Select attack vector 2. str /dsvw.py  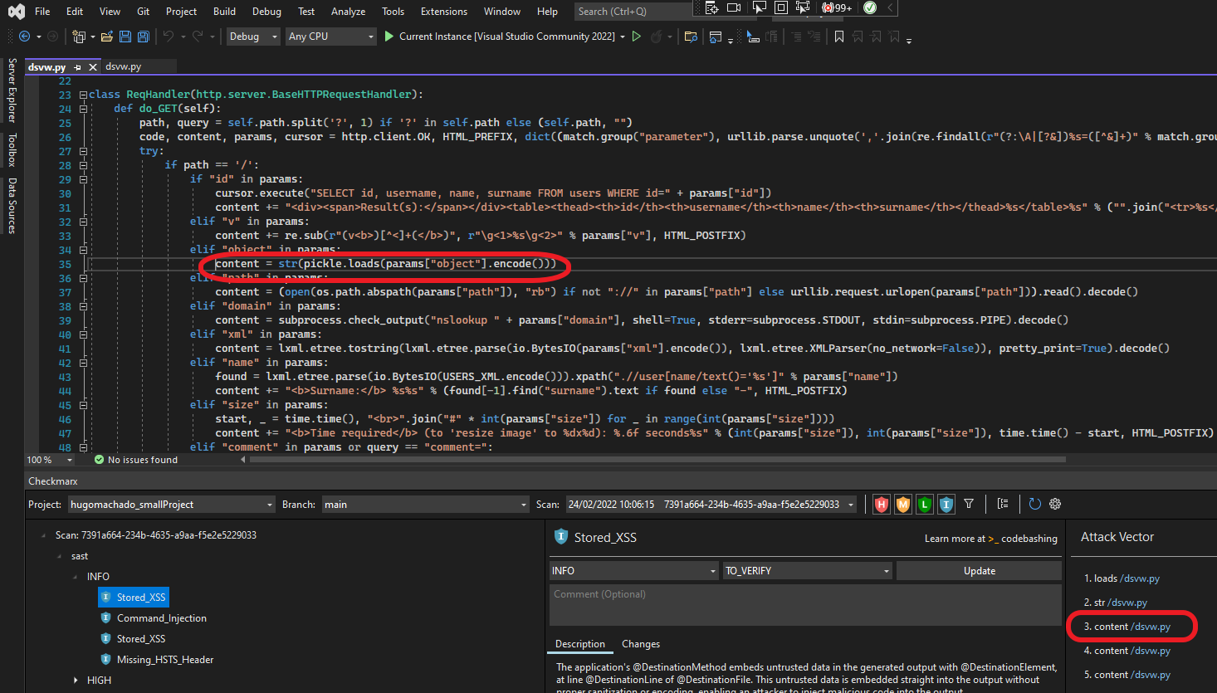coord(1116,603)
